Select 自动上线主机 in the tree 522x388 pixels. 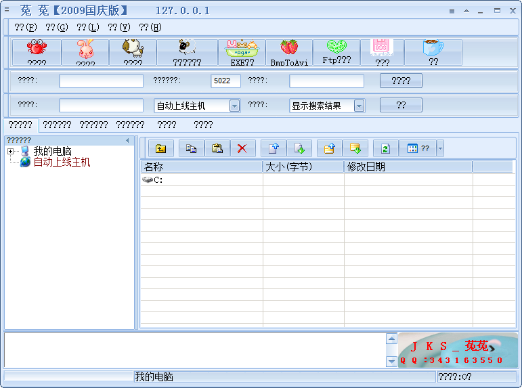tap(62, 163)
